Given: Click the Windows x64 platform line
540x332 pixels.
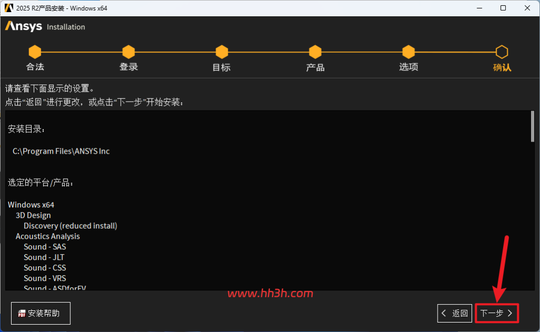Looking at the screenshot, I should [x=31, y=205].
